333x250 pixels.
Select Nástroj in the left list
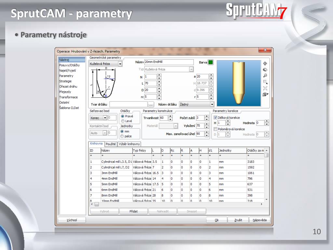72,60
